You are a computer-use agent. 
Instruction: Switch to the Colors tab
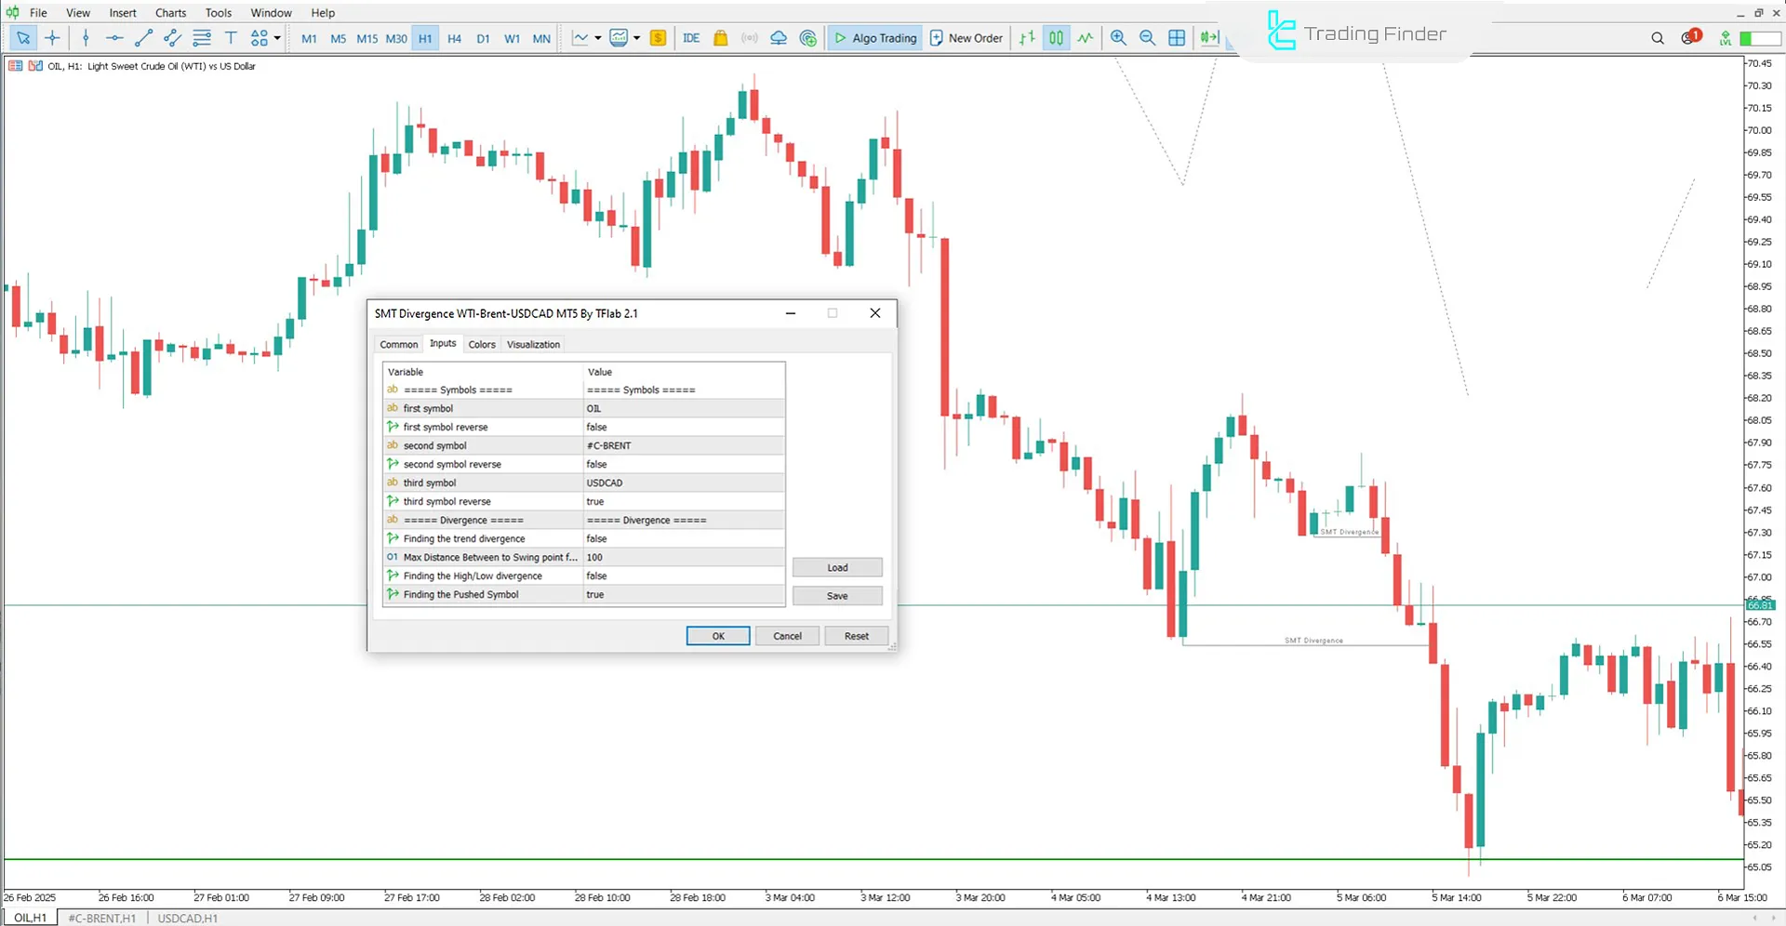(482, 344)
